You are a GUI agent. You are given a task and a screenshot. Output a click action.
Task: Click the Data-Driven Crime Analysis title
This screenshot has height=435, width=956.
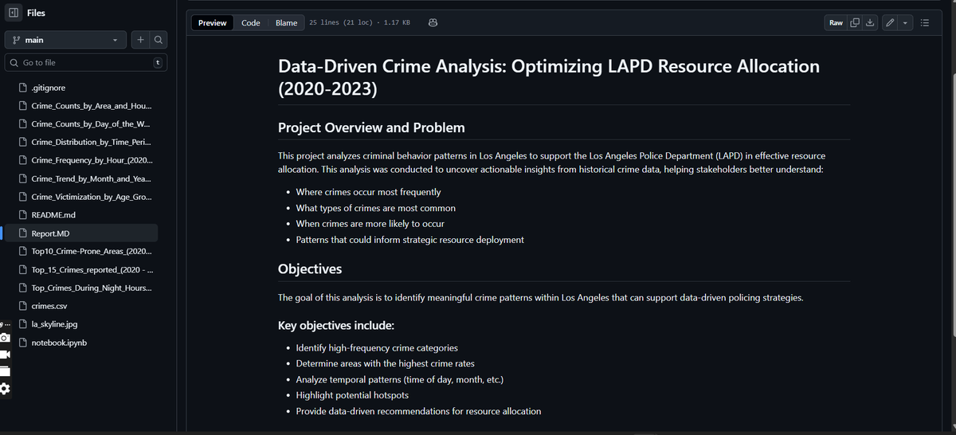click(548, 77)
